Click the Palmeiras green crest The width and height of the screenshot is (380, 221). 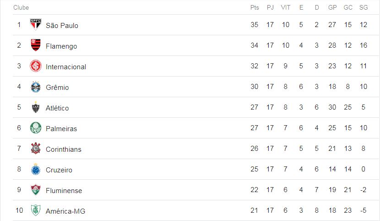pyautogui.click(x=36, y=128)
